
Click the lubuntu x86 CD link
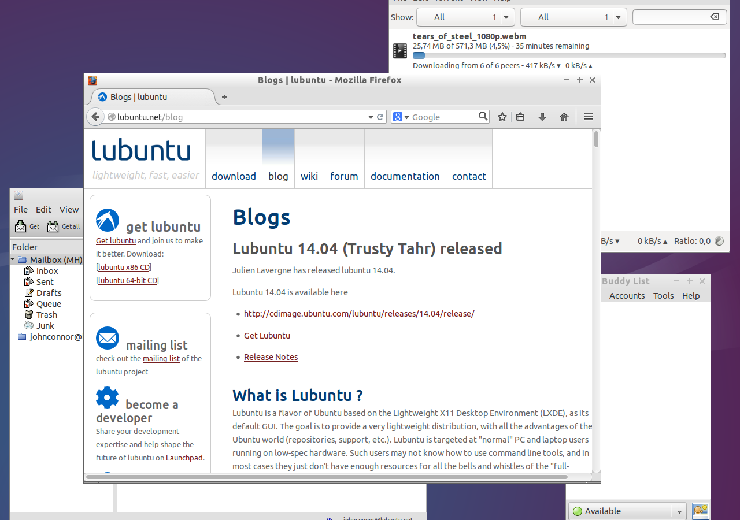tap(124, 267)
